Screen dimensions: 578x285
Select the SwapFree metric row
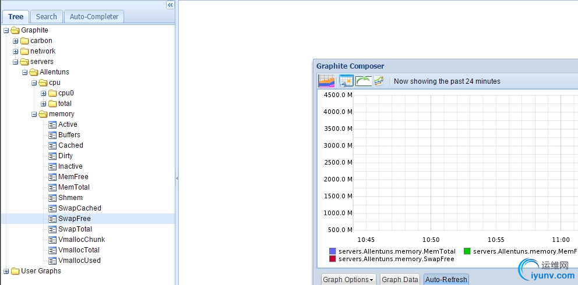tap(88, 219)
